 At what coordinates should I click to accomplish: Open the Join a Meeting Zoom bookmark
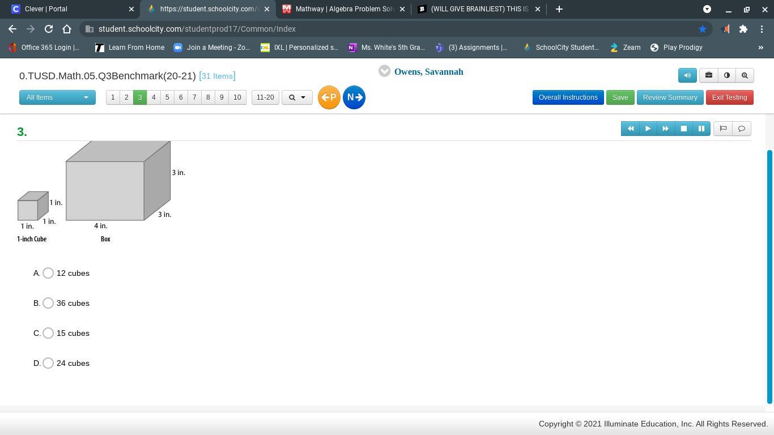click(212, 48)
